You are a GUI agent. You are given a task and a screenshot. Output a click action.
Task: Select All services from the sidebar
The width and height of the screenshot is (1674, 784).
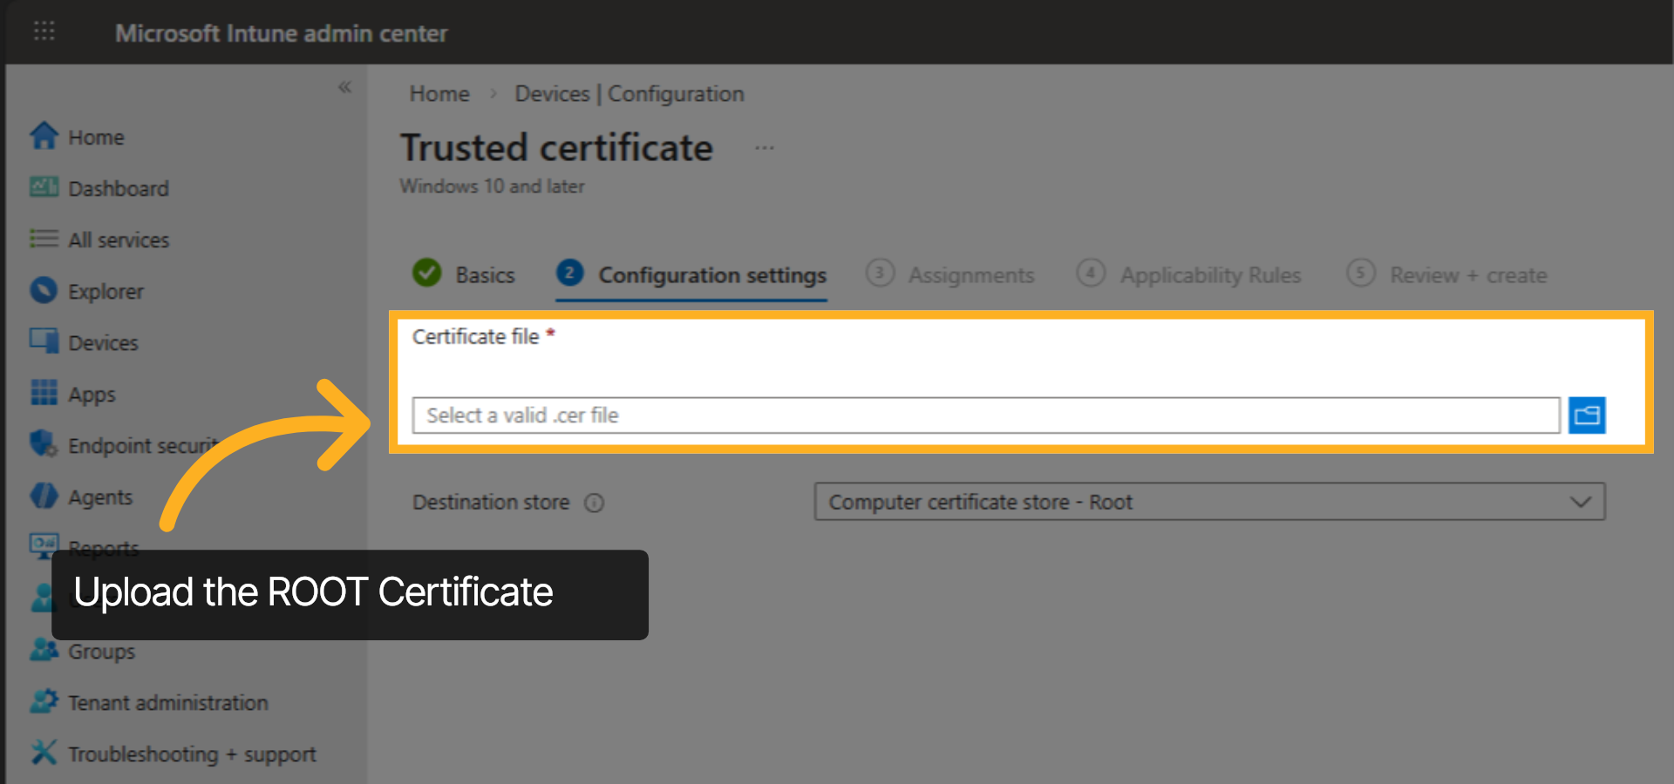click(119, 240)
